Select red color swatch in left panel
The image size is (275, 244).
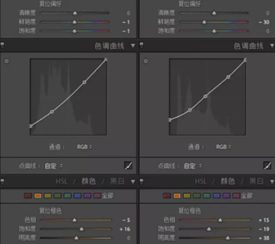coord(28,196)
